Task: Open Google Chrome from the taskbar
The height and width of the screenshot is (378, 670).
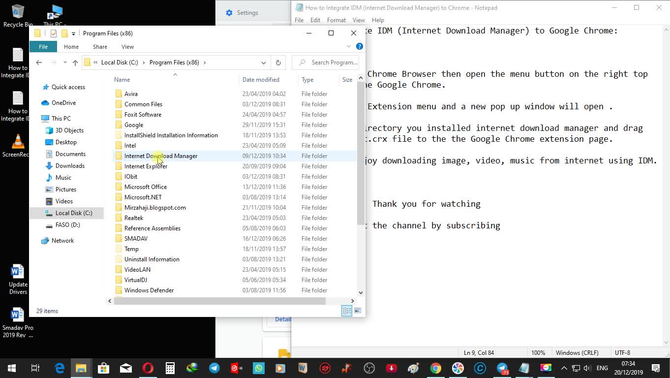Action: pos(435,368)
